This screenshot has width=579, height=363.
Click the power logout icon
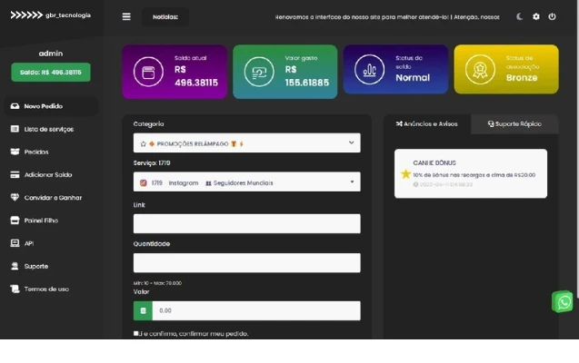pos(552,16)
